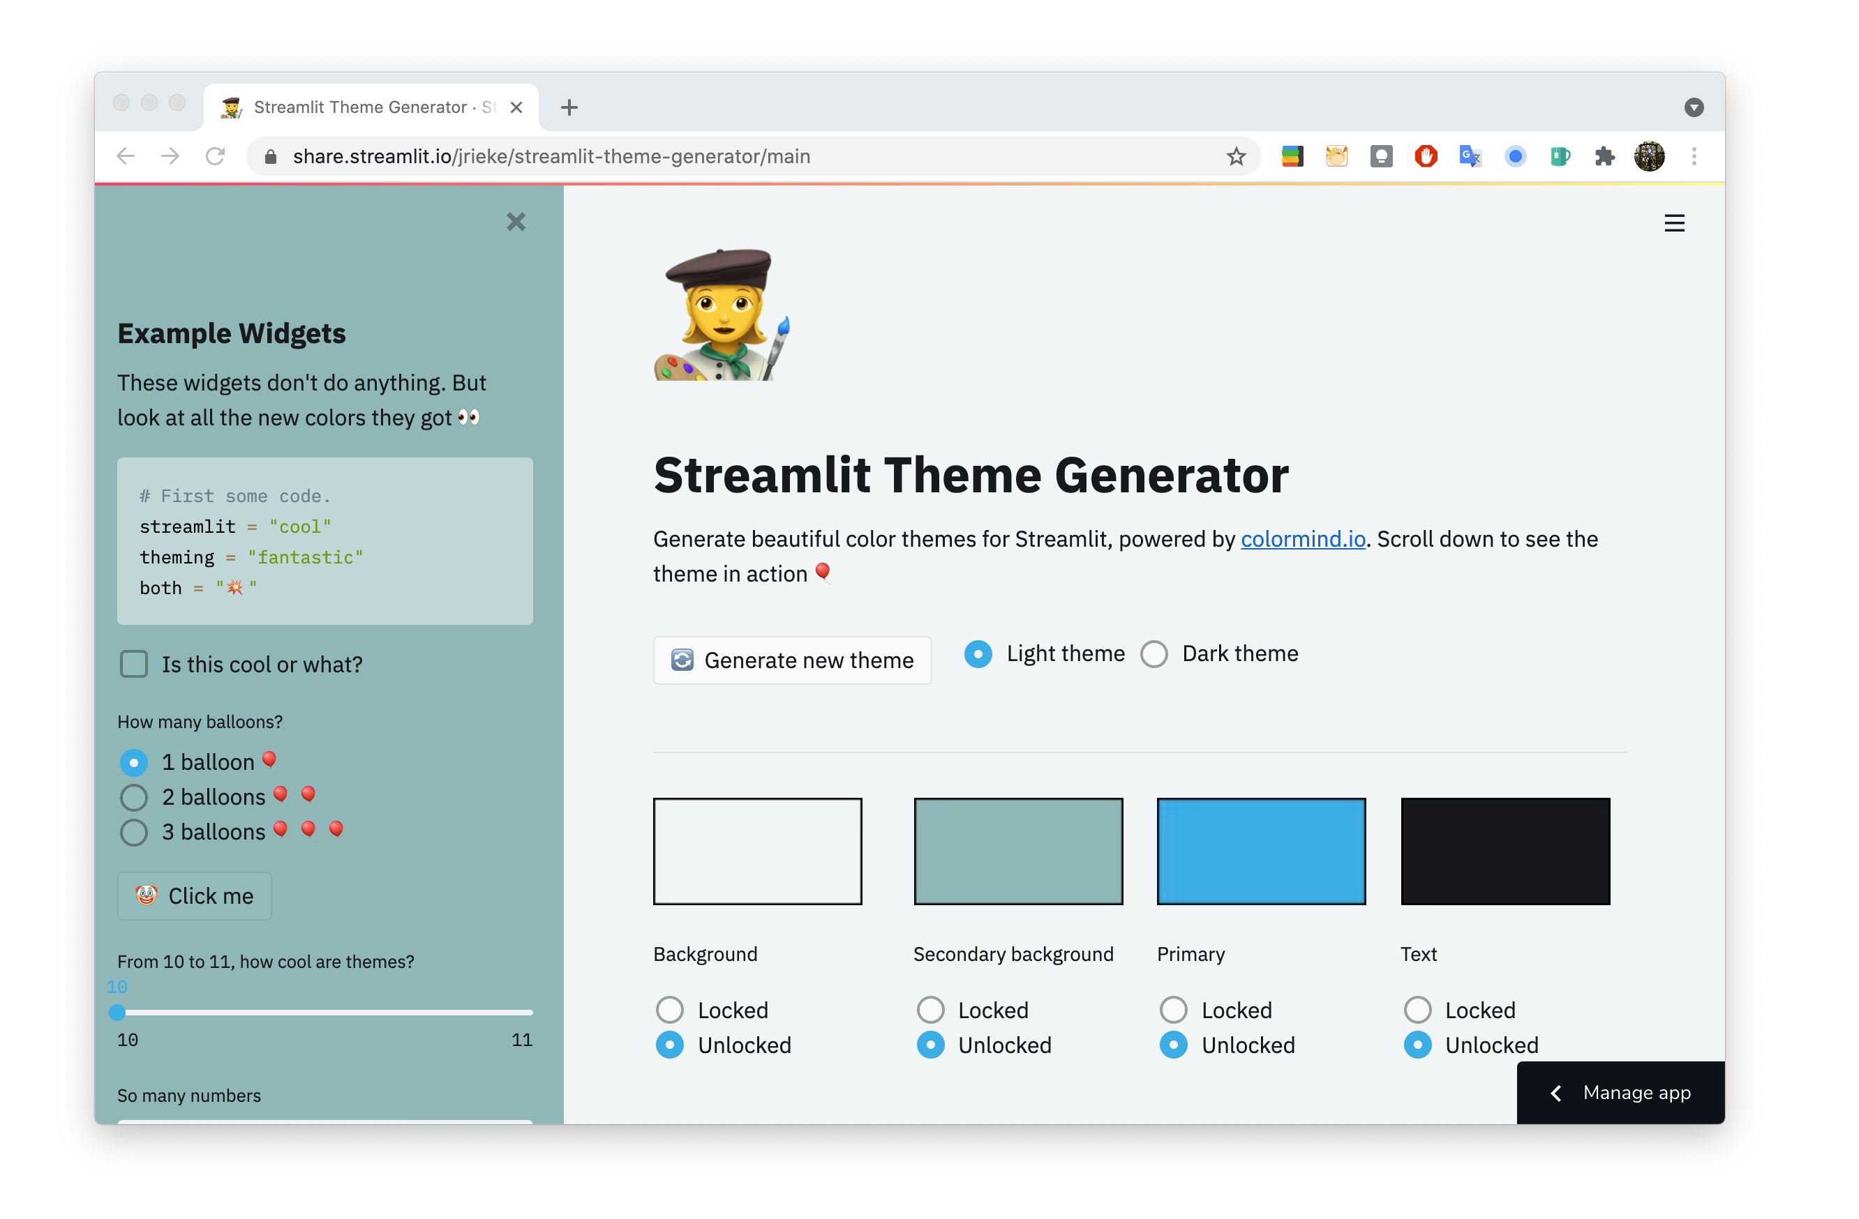Bookmark page with the star icon
The height and width of the screenshot is (1219, 1859).
[x=1236, y=157]
